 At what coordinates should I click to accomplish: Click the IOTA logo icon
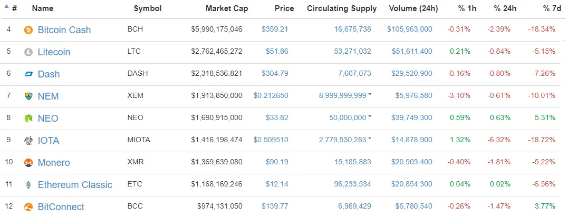pyautogui.click(x=28, y=141)
